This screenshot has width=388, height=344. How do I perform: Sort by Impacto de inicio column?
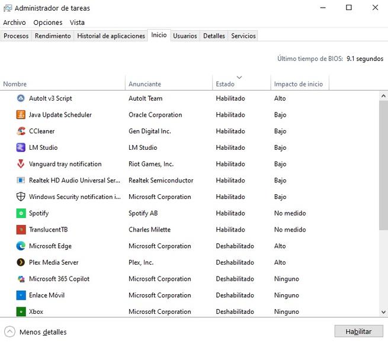click(x=300, y=83)
